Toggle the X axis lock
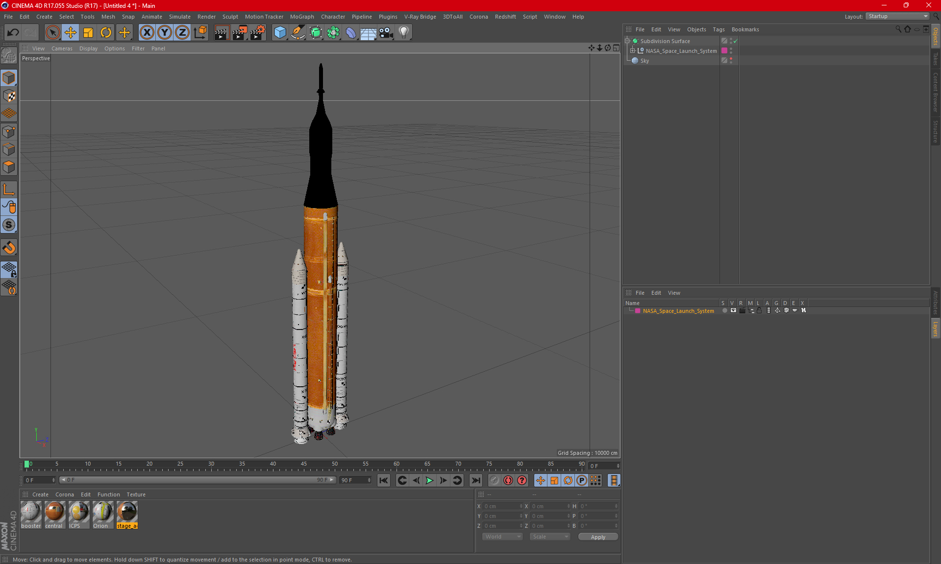 pyautogui.click(x=147, y=32)
